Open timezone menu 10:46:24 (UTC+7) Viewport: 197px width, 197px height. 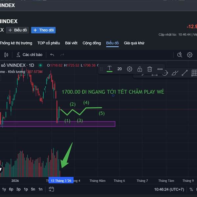pos(169,189)
